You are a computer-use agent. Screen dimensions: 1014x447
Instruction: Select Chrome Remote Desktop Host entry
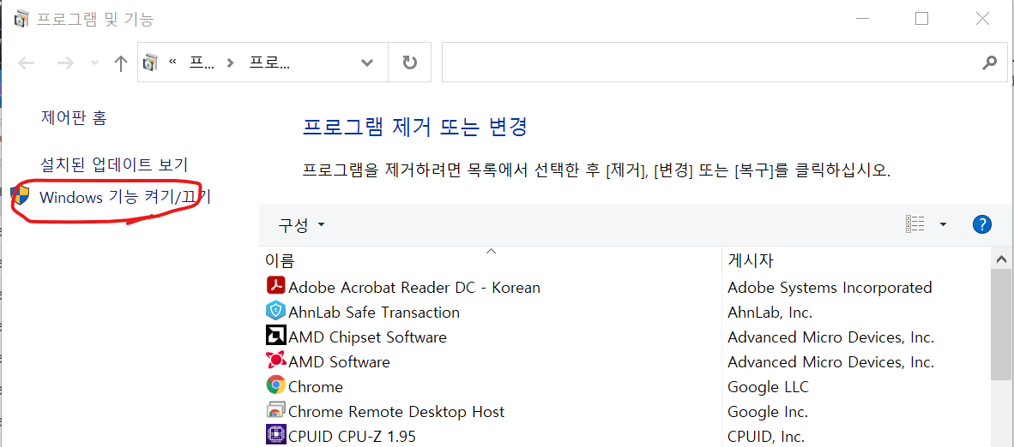(396, 412)
